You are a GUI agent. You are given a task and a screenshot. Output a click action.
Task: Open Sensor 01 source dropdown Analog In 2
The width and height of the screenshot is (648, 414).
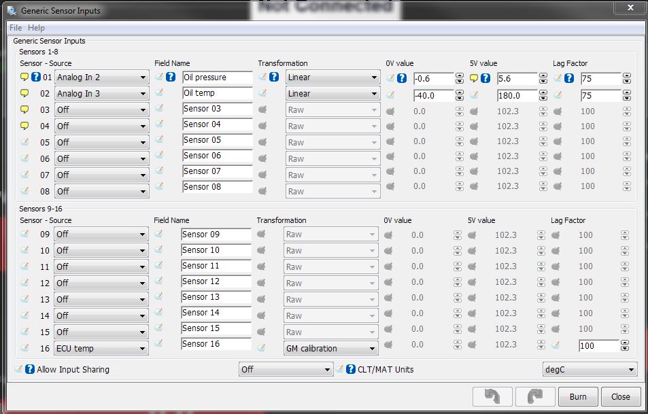pyautogui.click(x=102, y=77)
